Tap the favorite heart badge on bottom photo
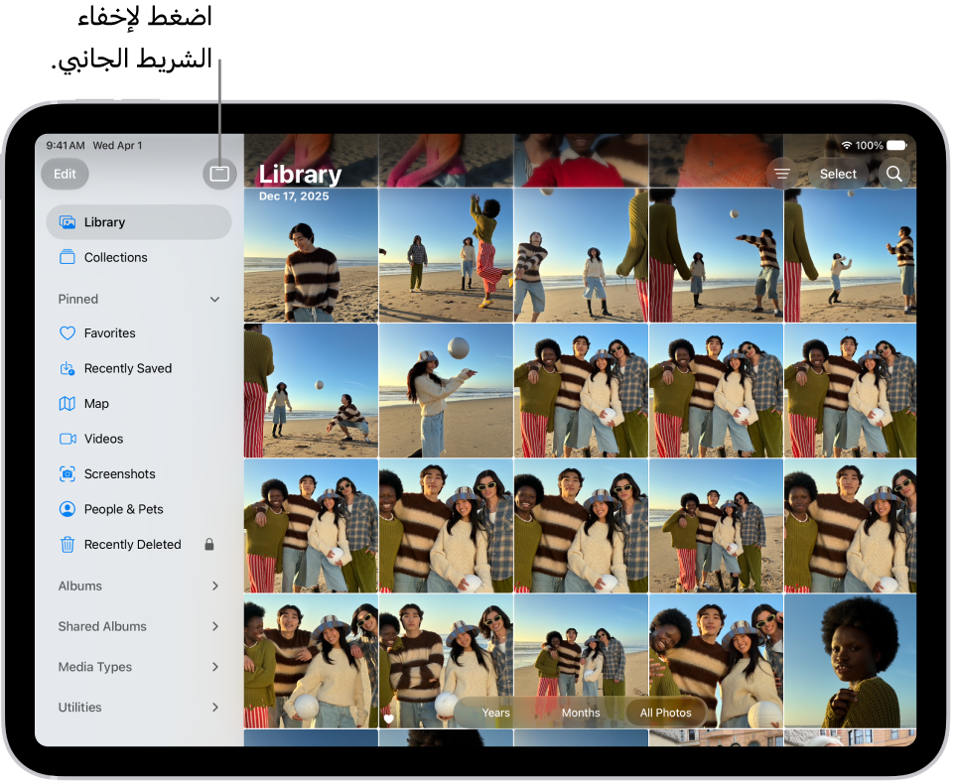 (389, 719)
